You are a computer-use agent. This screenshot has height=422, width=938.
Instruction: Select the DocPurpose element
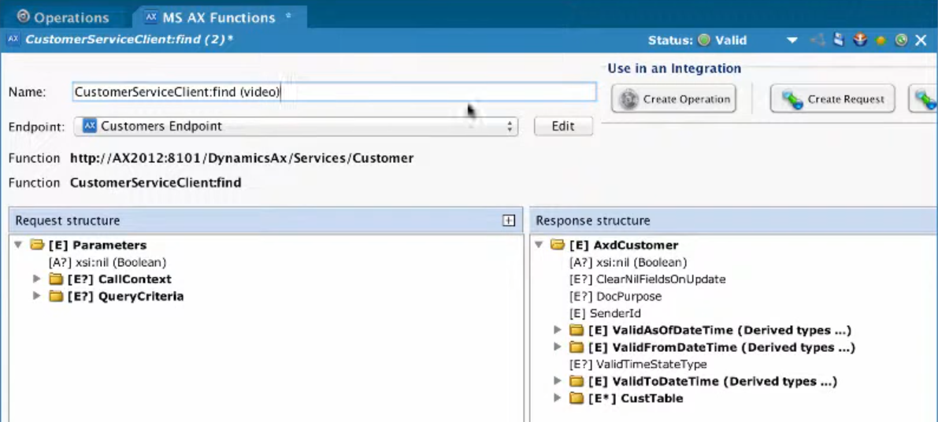point(616,297)
